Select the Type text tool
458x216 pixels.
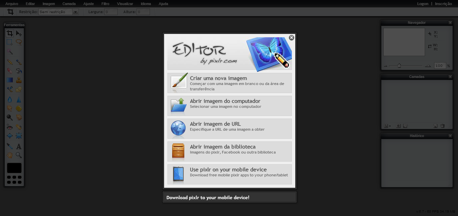tap(19, 146)
